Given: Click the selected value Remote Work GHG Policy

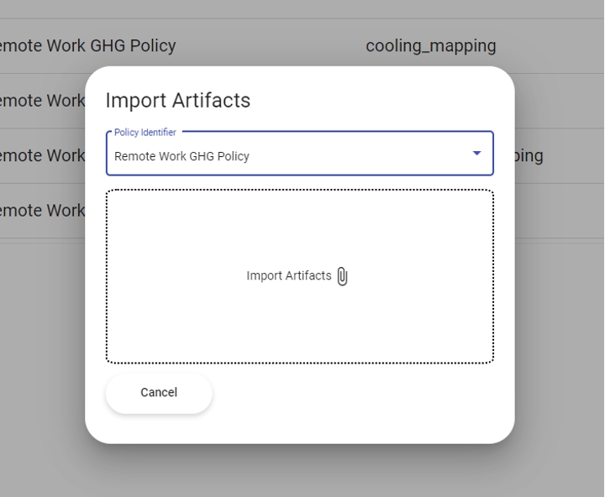Looking at the screenshot, I should click(181, 156).
